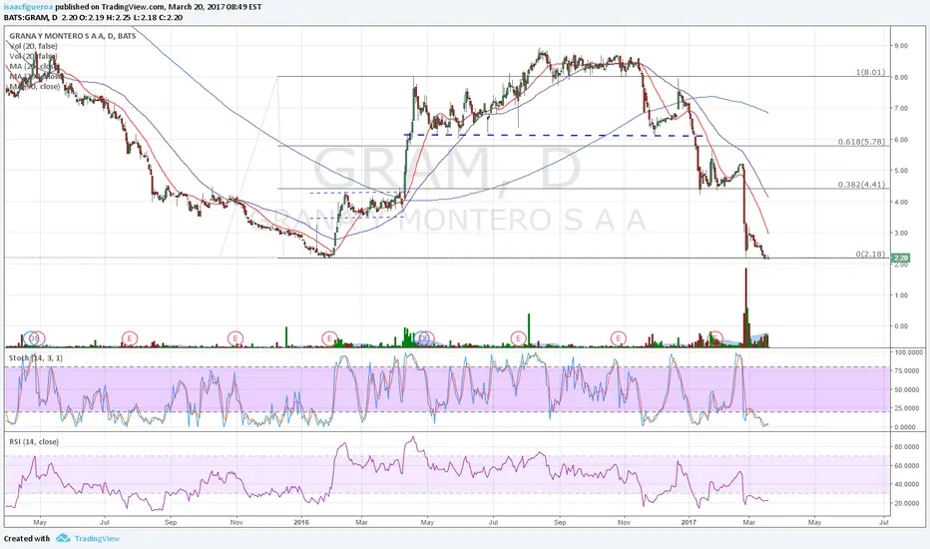The width and height of the screenshot is (930, 549).
Task: Click the 100.0000 Stoch axis label
Action: (909, 352)
